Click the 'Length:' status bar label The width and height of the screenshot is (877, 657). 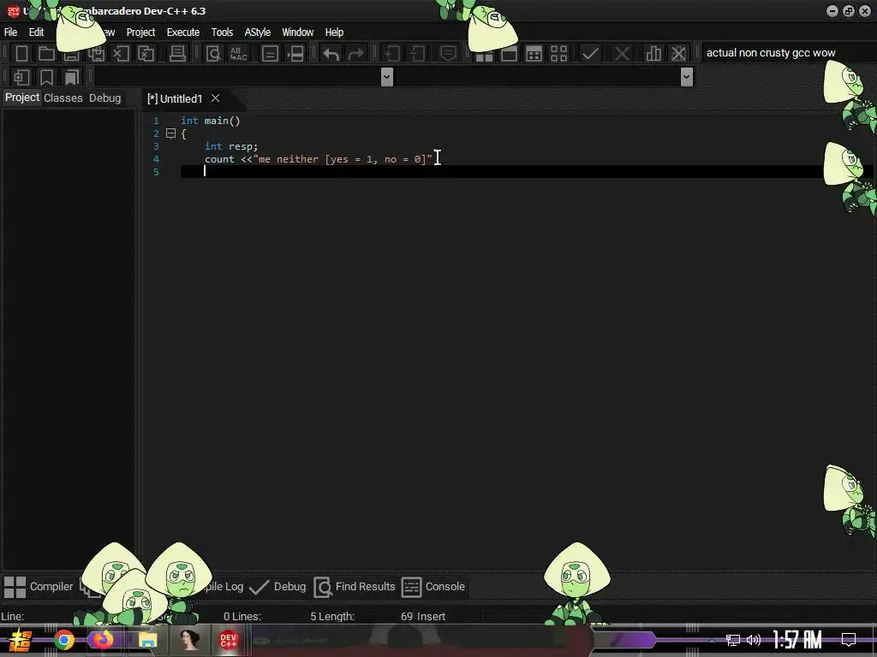click(x=337, y=617)
